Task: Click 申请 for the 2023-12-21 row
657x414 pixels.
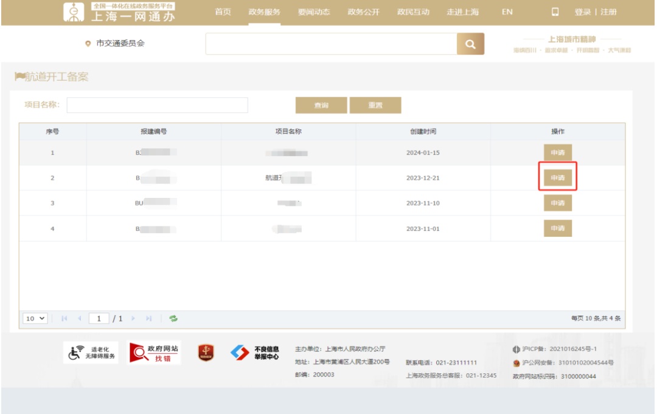Action: 557,178
